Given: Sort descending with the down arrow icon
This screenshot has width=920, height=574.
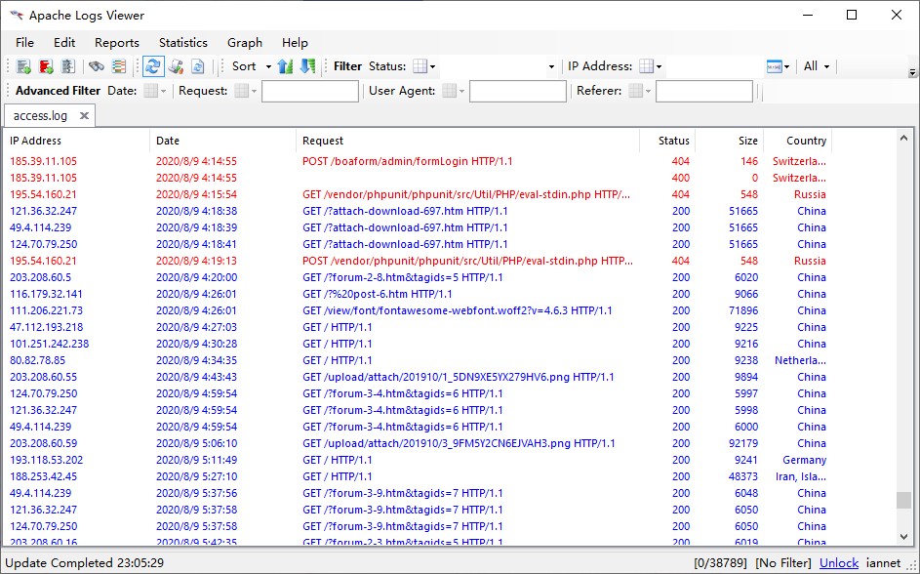Looking at the screenshot, I should tap(307, 66).
